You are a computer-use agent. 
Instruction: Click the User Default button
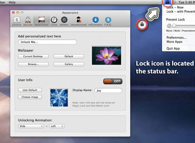click(30, 90)
